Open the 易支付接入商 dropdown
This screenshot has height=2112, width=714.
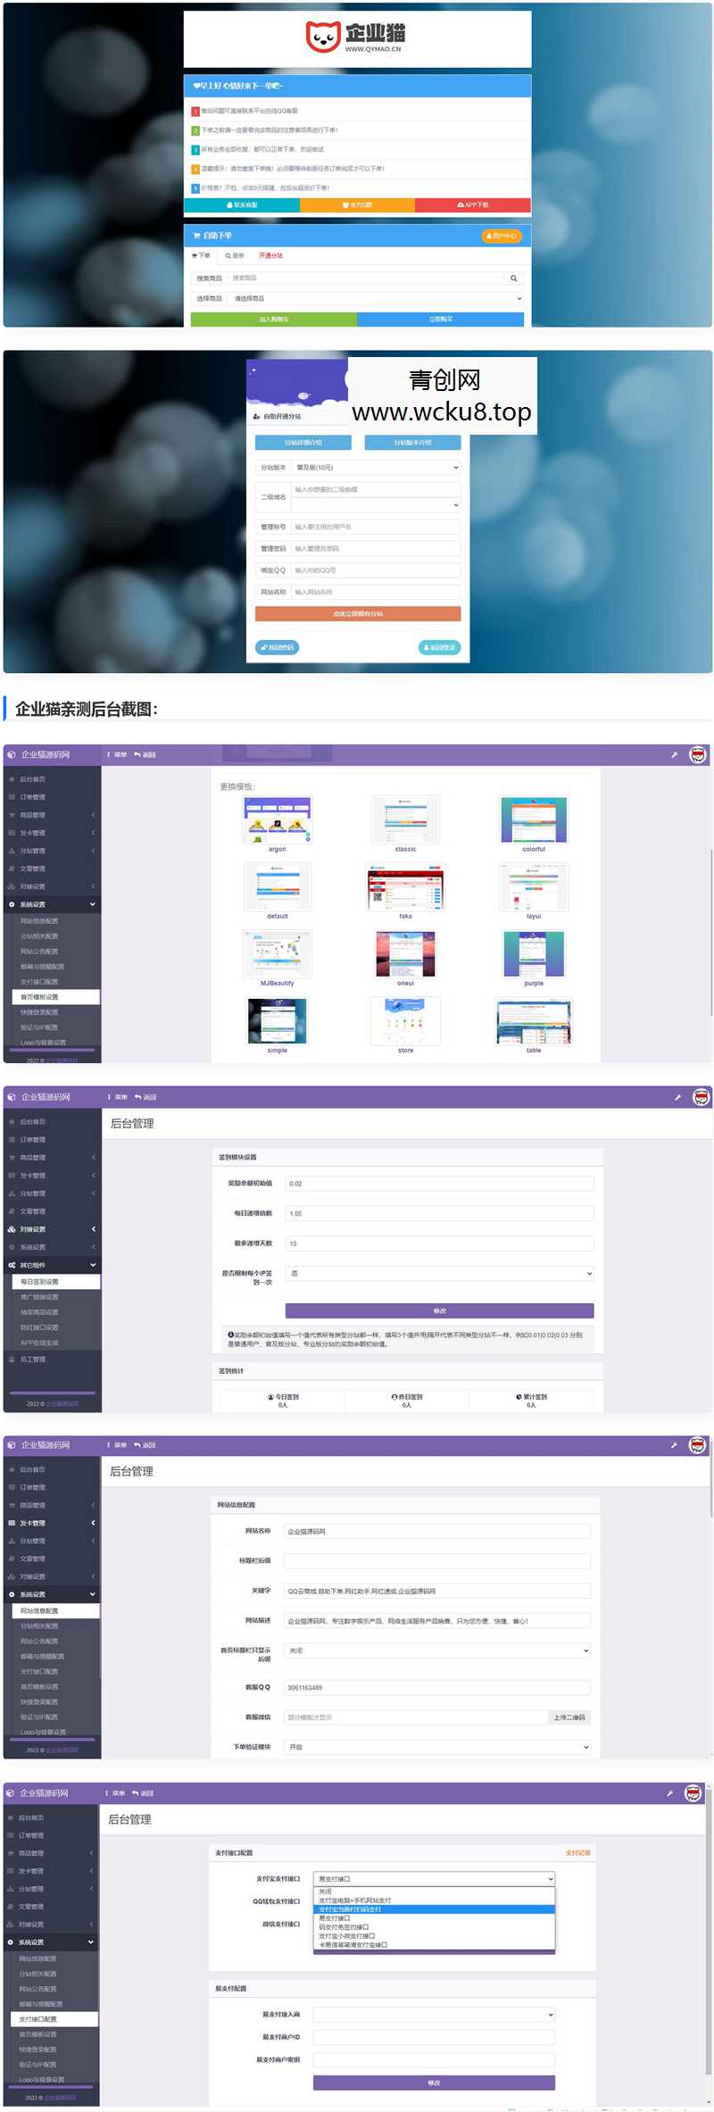[x=434, y=2015]
